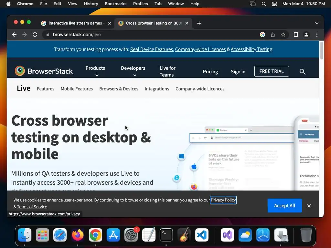Go back to the previous page
The width and height of the screenshot is (331, 248).
[x=14, y=35]
